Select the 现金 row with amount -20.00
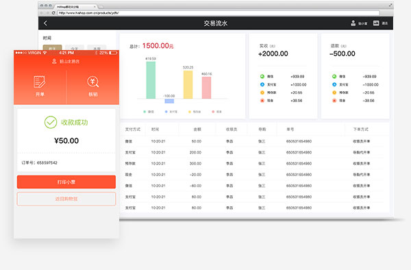 [x=255, y=175]
